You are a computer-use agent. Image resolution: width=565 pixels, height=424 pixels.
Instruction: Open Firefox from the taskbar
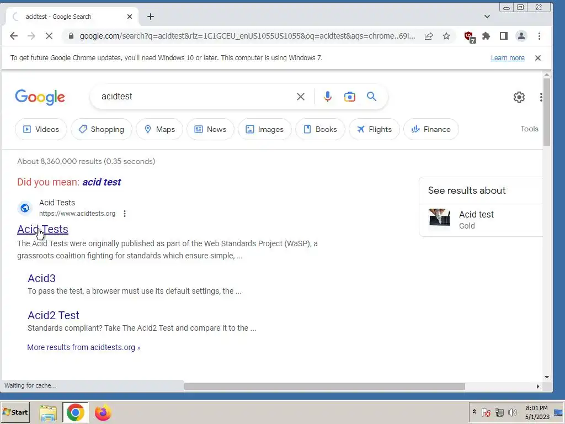(103, 413)
